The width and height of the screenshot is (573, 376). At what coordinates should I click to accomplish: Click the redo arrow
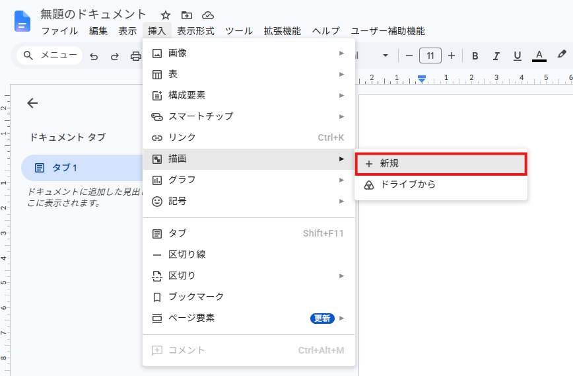click(115, 56)
